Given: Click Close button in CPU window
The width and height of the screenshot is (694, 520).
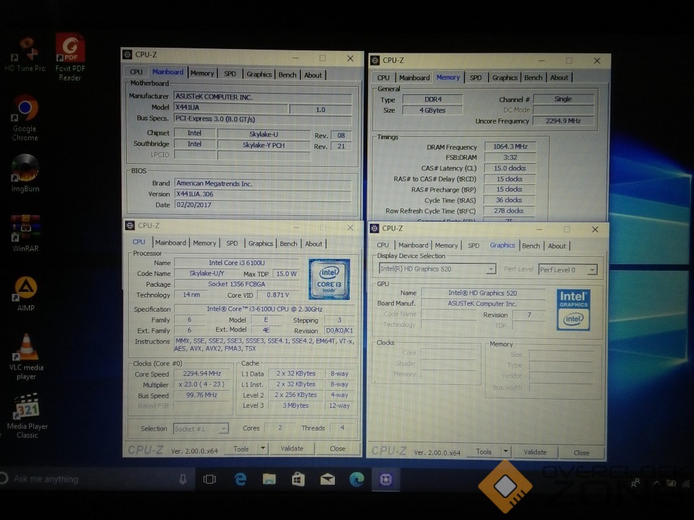Looking at the screenshot, I should 338,448.
